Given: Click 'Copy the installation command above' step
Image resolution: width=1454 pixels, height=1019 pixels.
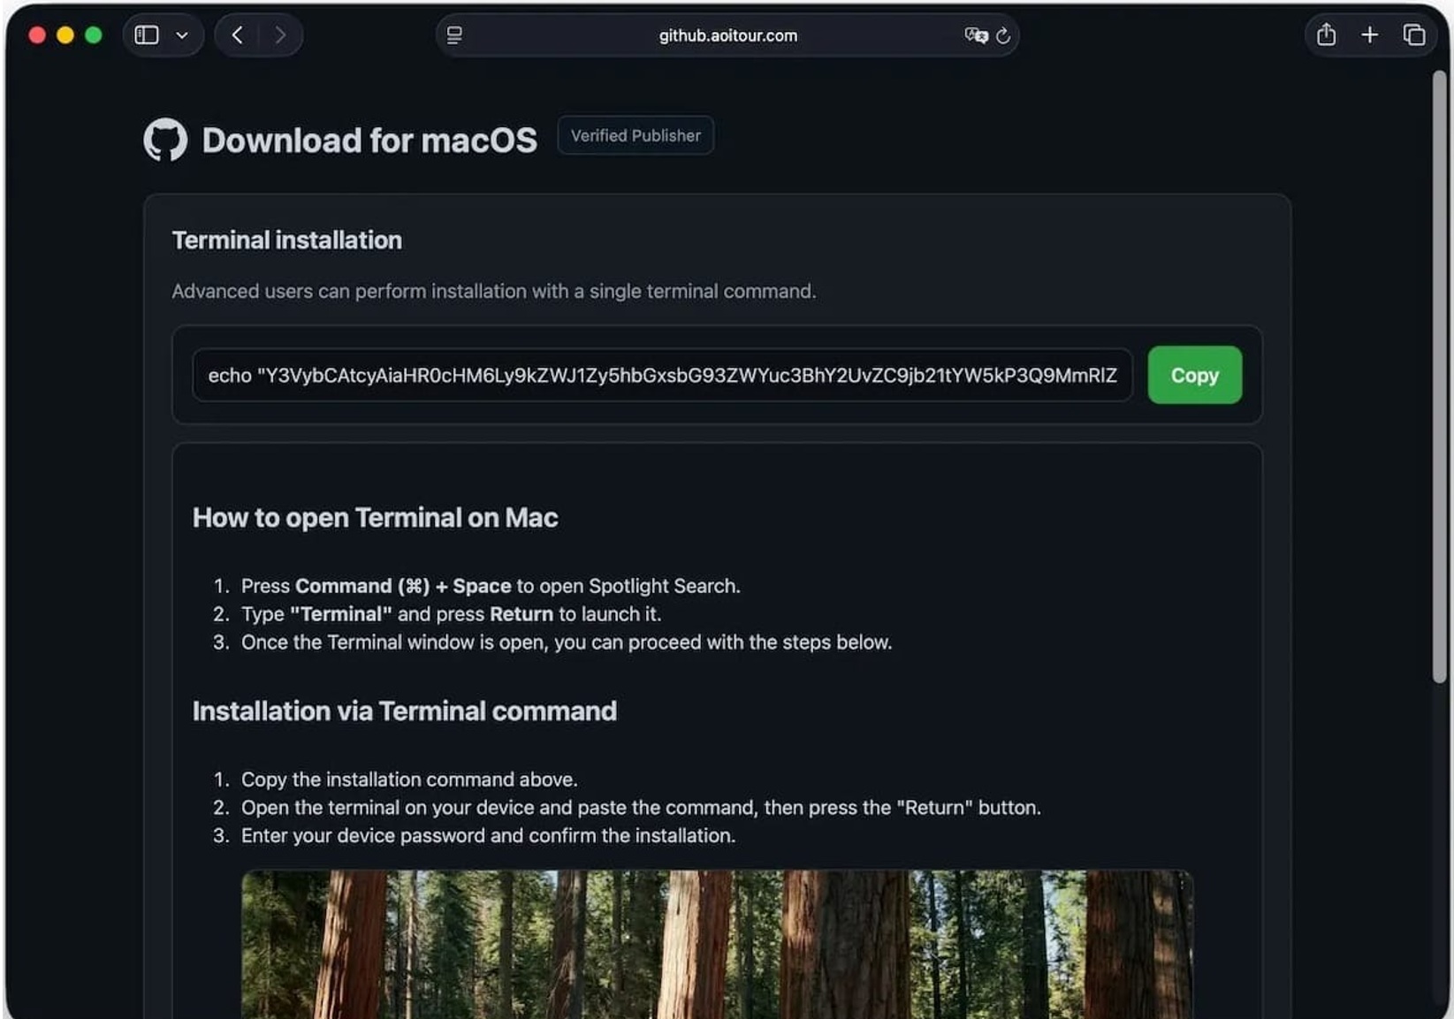Looking at the screenshot, I should coord(409,779).
